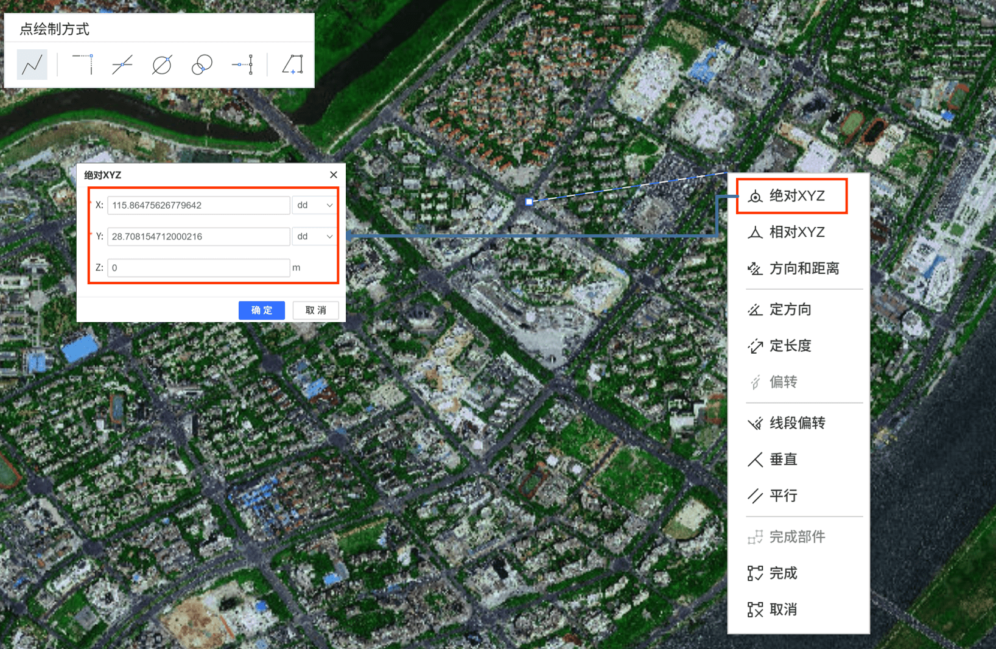Select the line intersection point tool
The image size is (996, 649).
click(122, 65)
